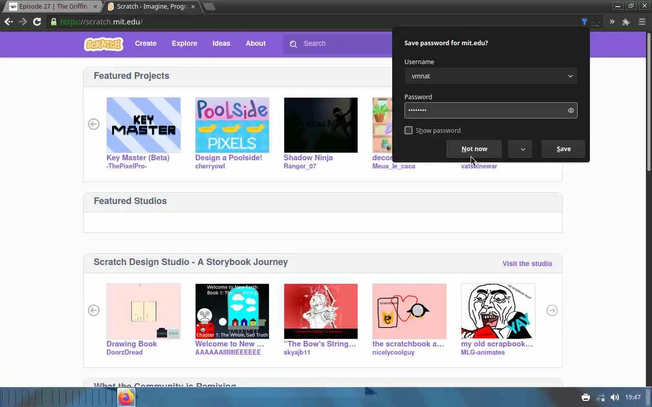Open the Welcome to New Earth thumbnail
652x407 pixels.
(x=232, y=311)
